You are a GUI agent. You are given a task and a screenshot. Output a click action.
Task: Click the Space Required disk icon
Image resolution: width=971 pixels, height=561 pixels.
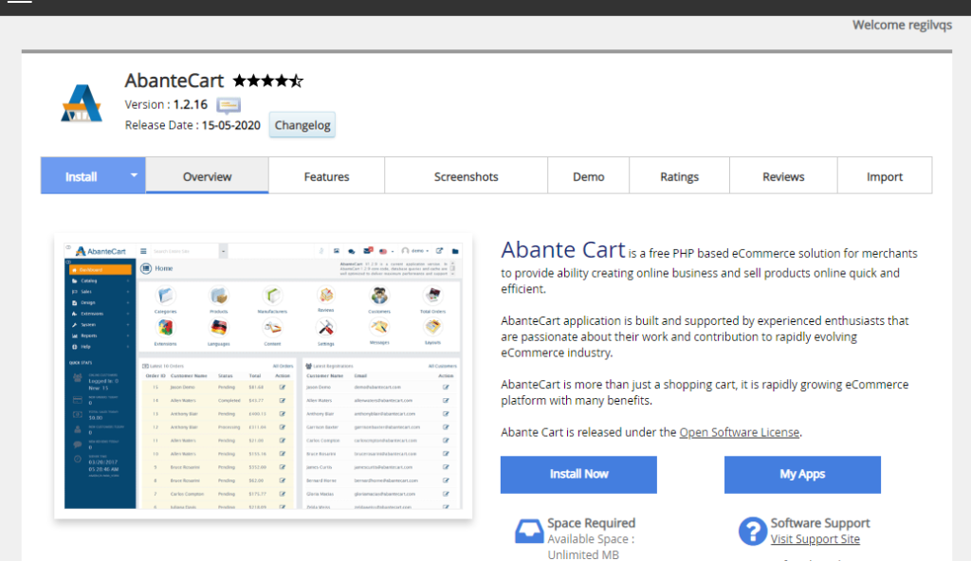pyautogui.click(x=529, y=532)
